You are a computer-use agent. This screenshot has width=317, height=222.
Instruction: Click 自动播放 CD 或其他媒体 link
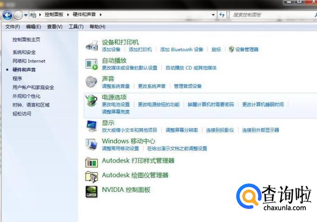click(x=191, y=68)
